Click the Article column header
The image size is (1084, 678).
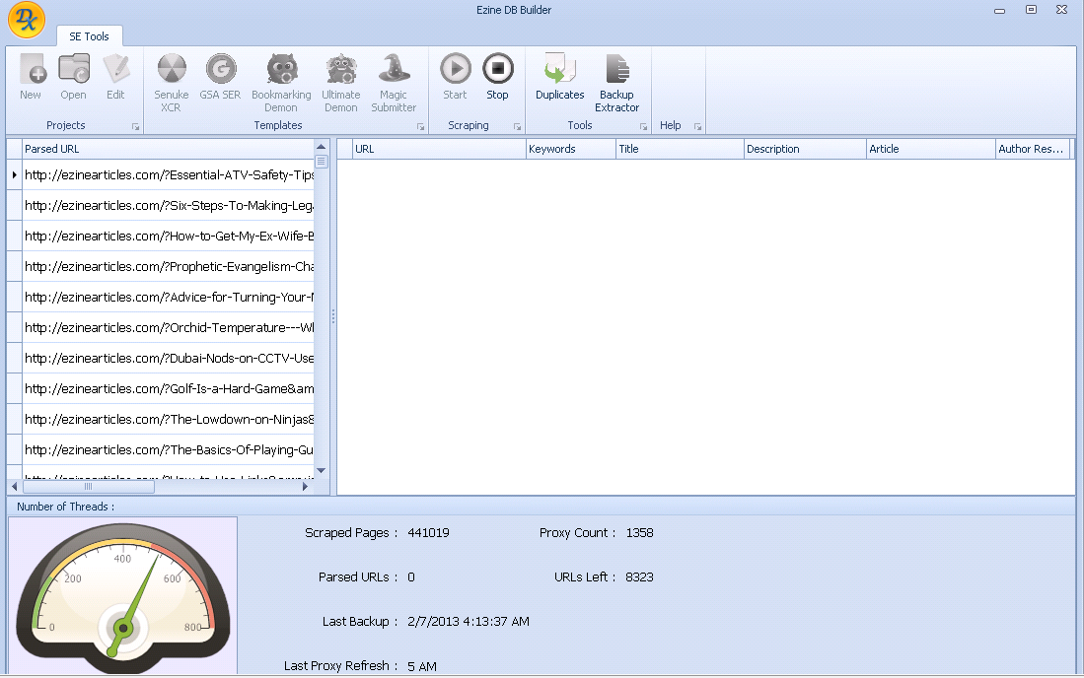[x=931, y=149]
